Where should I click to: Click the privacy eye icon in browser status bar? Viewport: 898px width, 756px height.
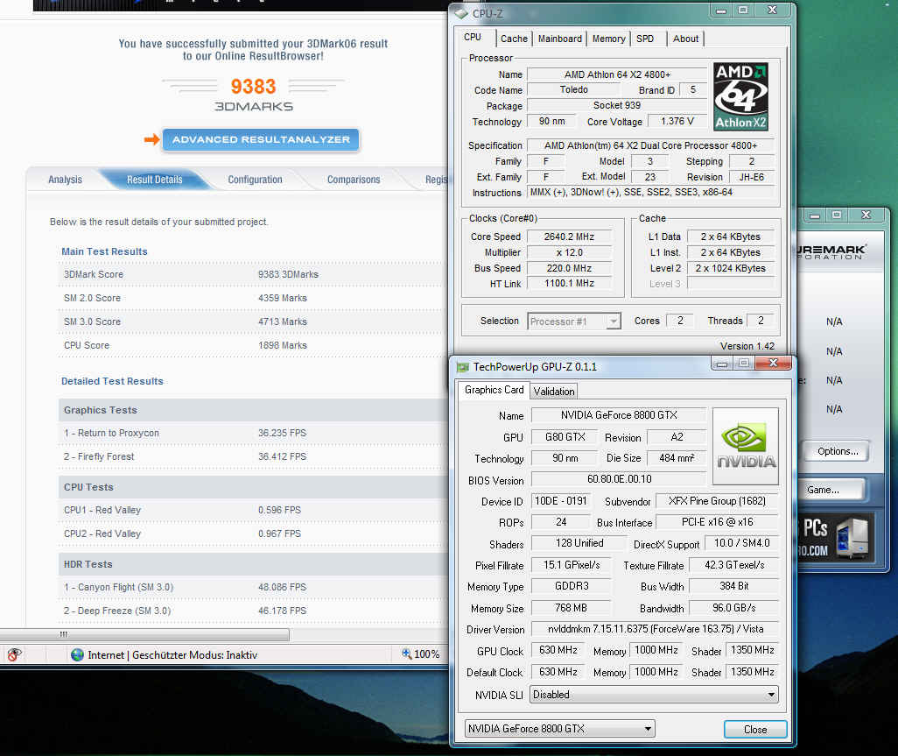point(14,654)
